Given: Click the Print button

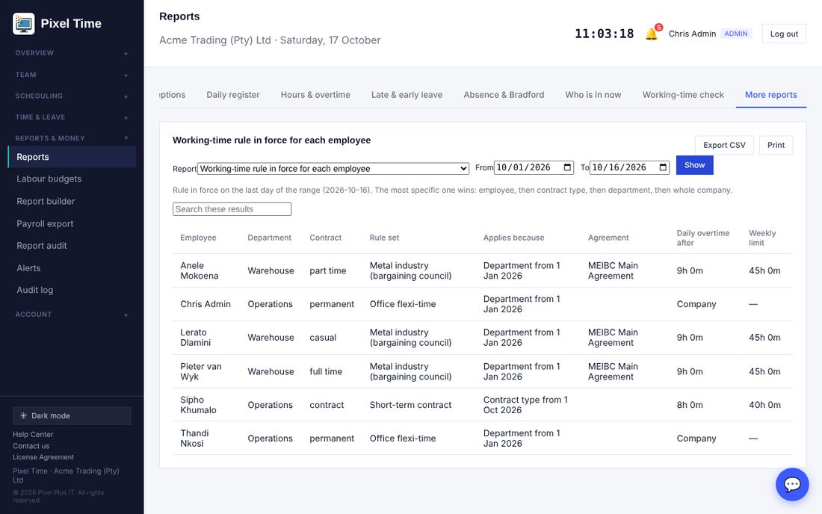Looking at the screenshot, I should coord(776,145).
